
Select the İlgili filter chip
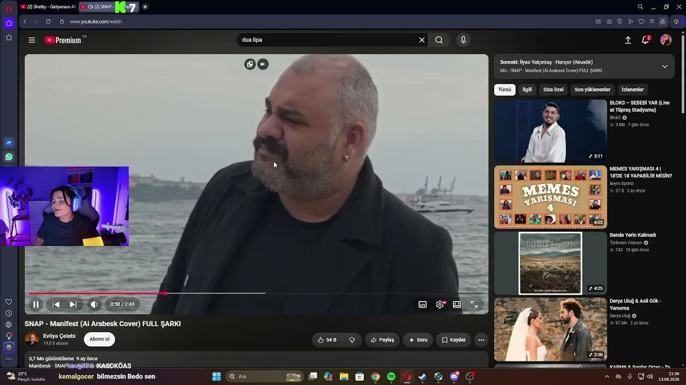click(527, 90)
